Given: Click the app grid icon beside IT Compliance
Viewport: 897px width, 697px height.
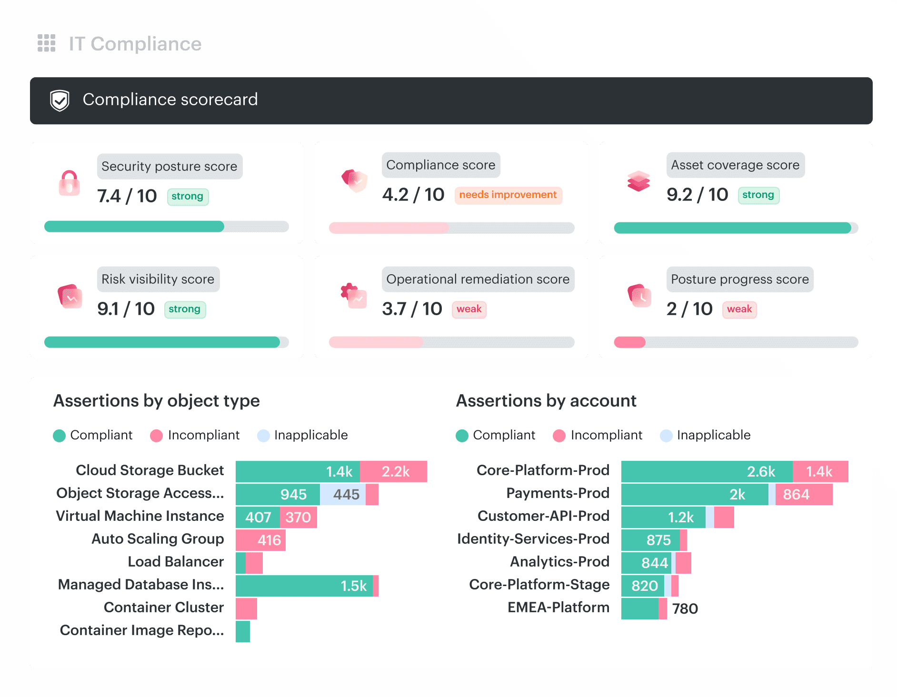Looking at the screenshot, I should pos(47,43).
